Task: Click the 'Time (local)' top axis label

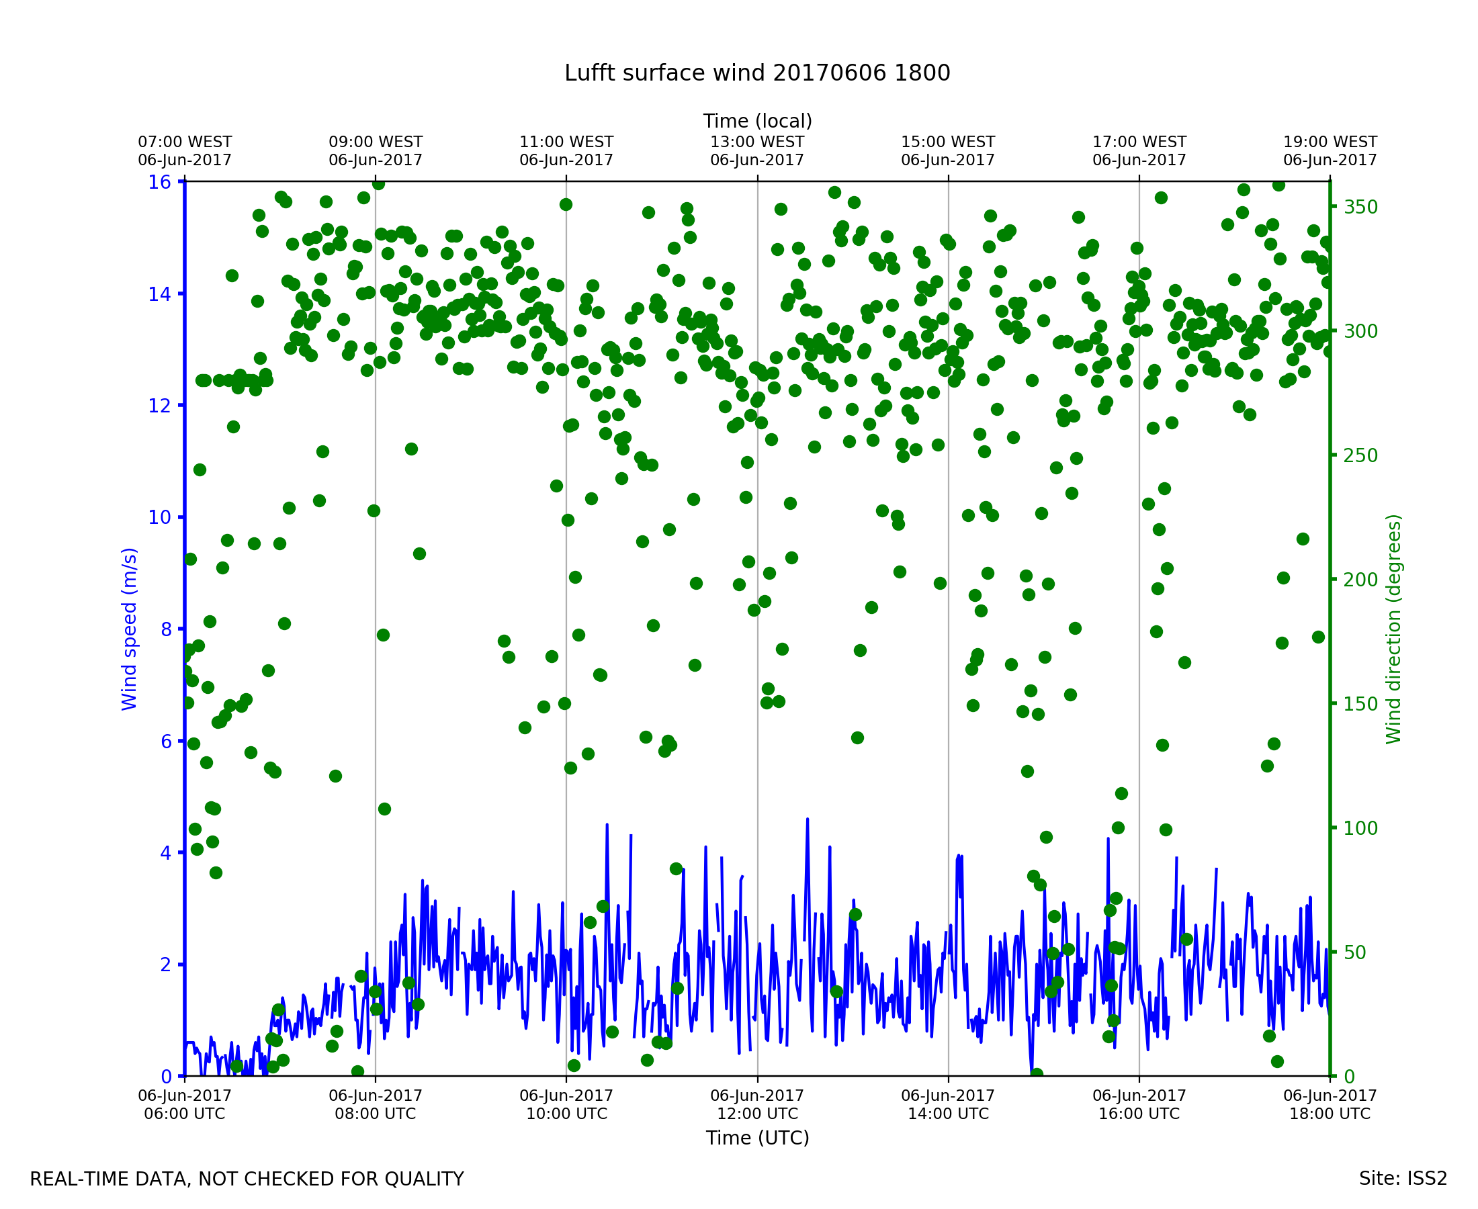Action: [x=757, y=121]
